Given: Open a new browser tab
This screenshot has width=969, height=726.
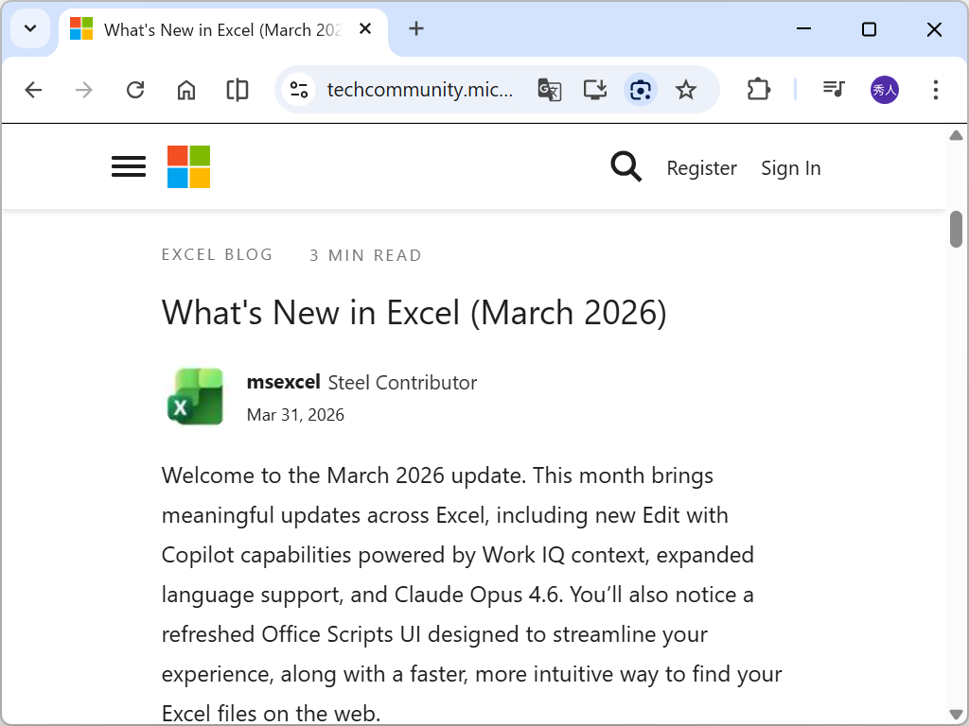Looking at the screenshot, I should tap(416, 28).
